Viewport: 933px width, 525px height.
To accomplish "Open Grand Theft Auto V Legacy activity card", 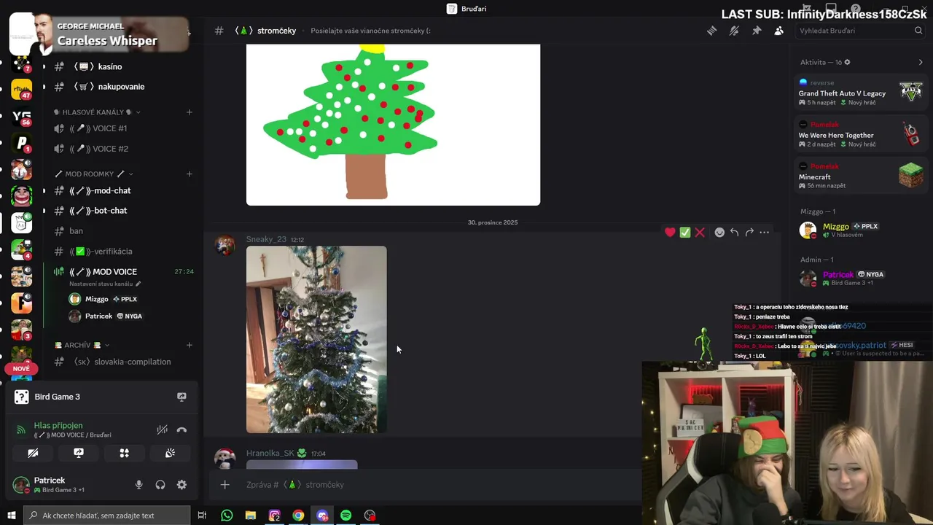I will click(x=860, y=92).
